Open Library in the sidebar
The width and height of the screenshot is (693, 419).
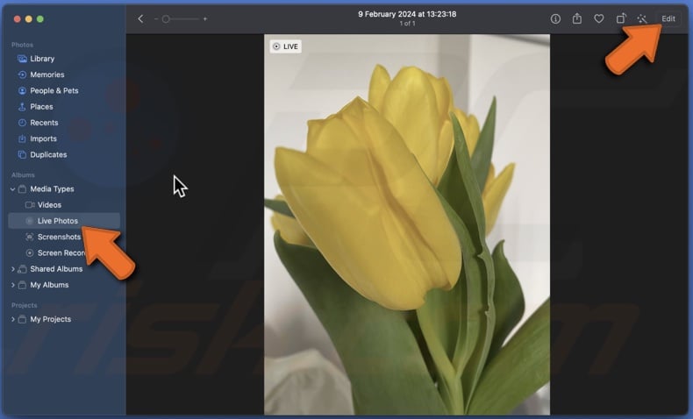point(41,59)
